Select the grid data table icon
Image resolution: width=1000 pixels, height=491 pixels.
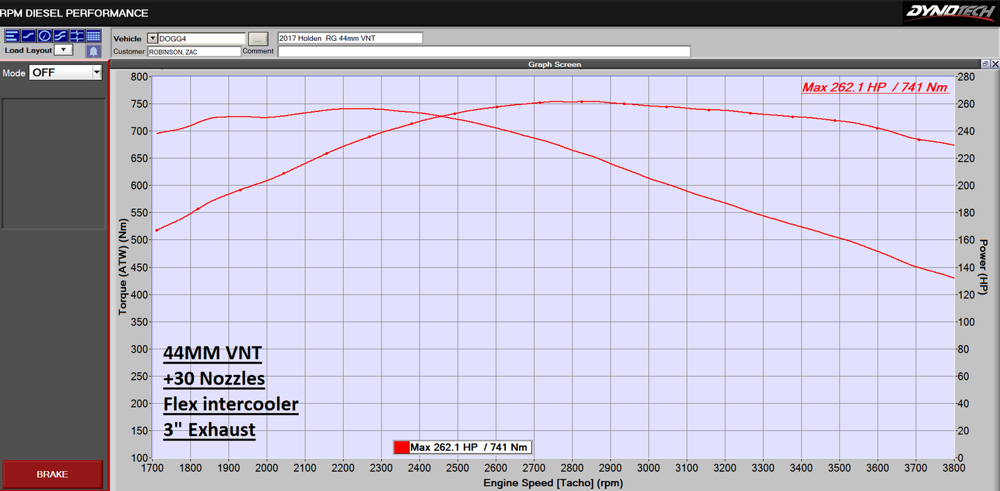click(x=93, y=35)
